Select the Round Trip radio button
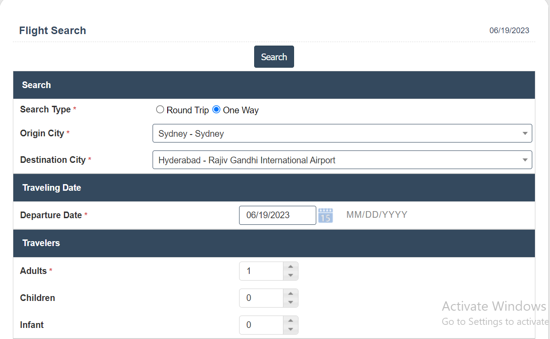550x339 pixels. pyautogui.click(x=160, y=110)
